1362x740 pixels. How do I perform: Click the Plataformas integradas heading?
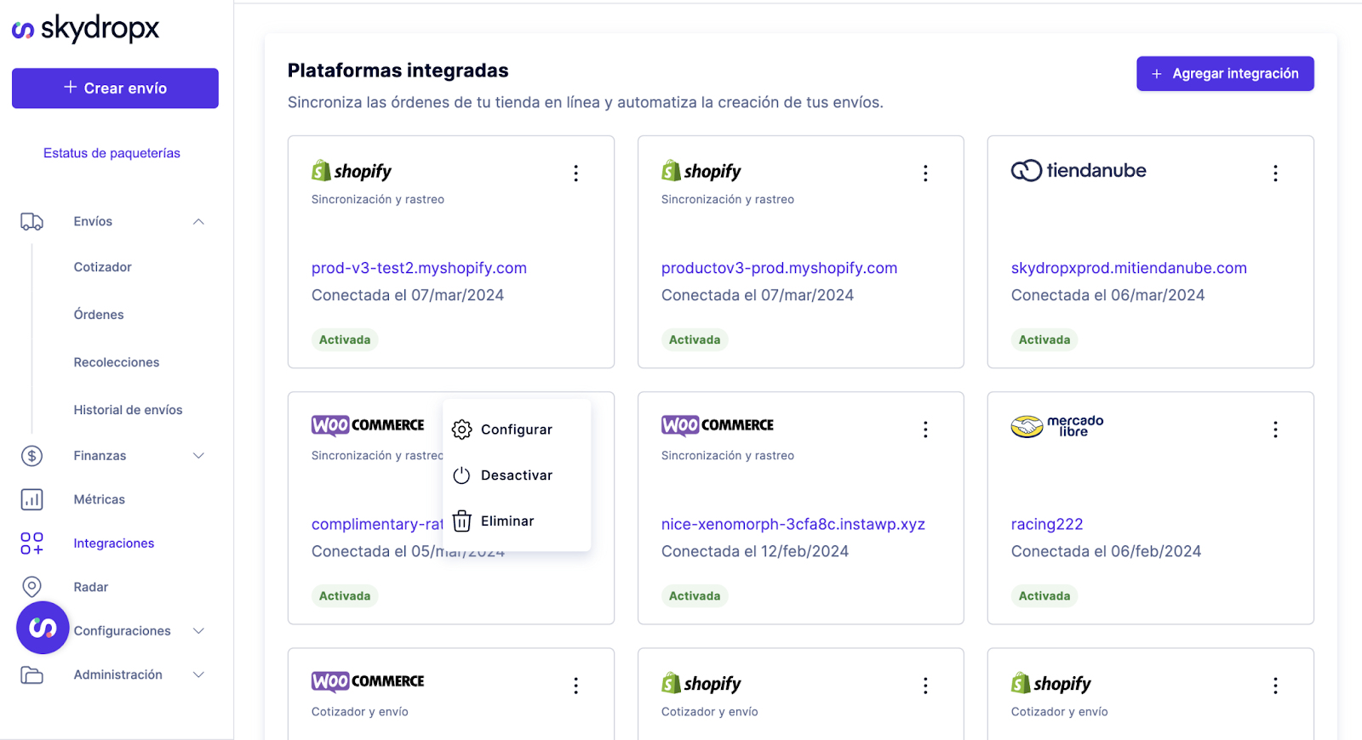point(398,71)
